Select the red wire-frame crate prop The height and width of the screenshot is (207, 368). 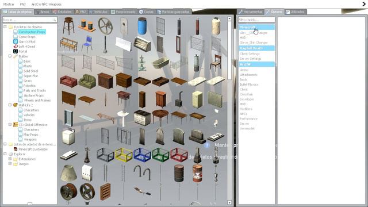(179, 155)
